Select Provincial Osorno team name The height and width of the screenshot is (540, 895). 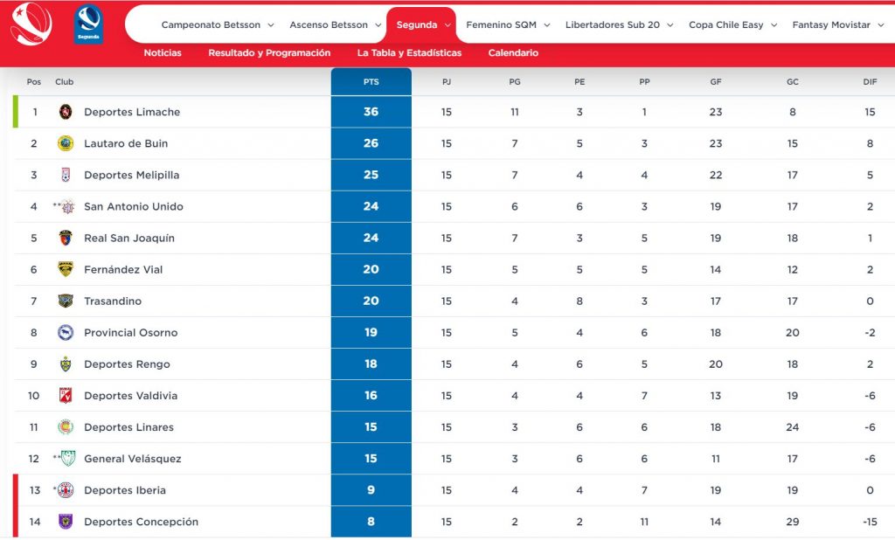click(x=131, y=333)
